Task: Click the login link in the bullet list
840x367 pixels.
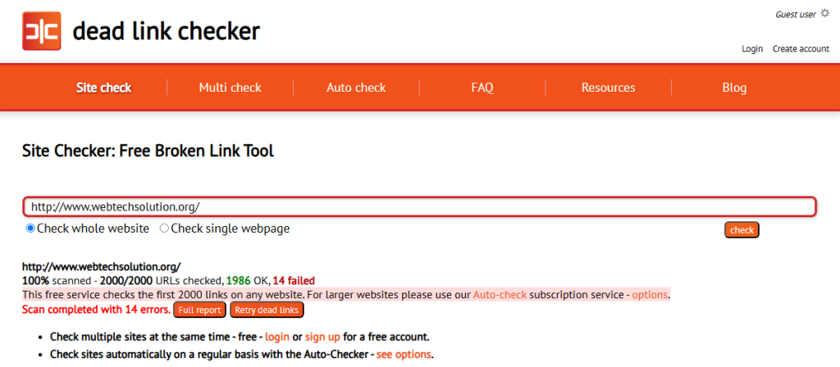Action: point(277,337)
